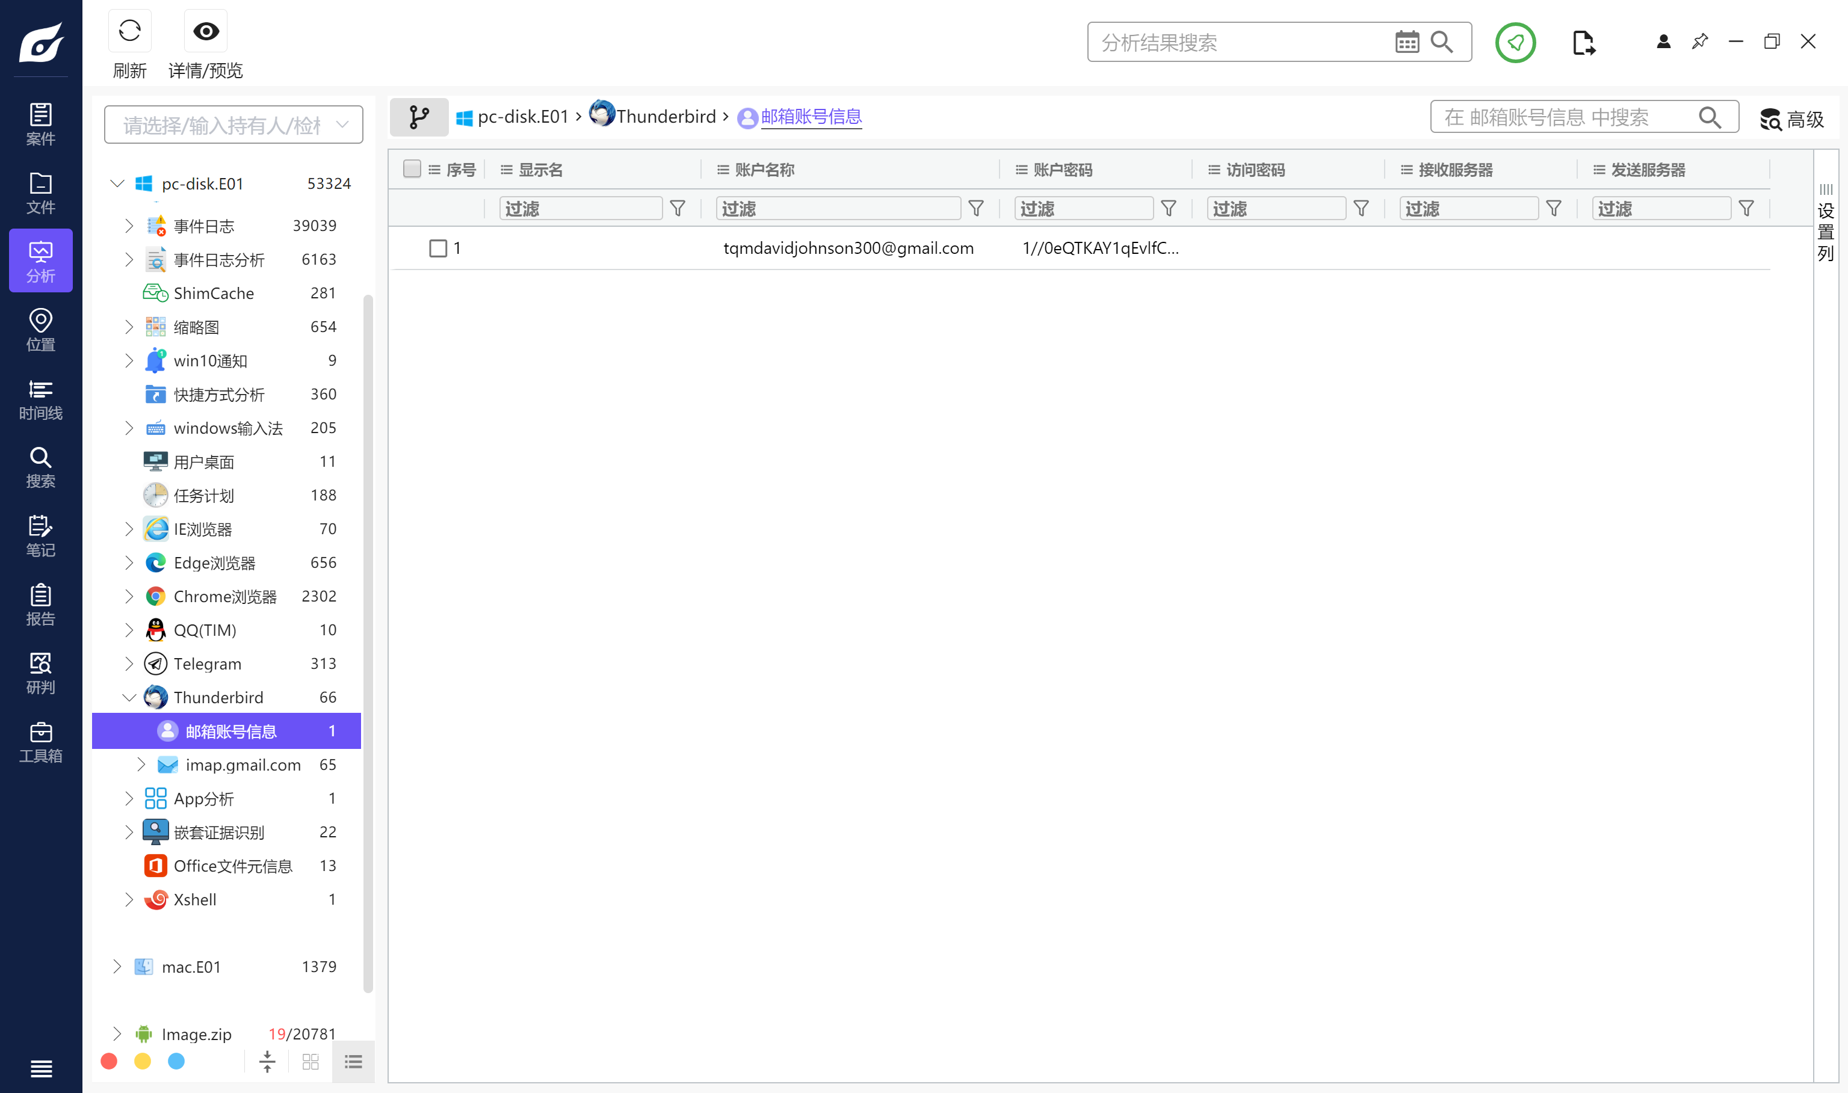Open the user account icon
This screenshot has height=1093, width=1848.
(1663, 42)
